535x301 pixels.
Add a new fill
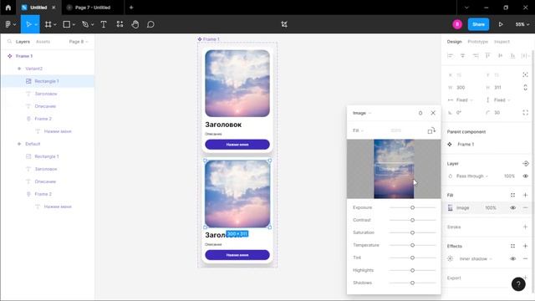point(525,195)
